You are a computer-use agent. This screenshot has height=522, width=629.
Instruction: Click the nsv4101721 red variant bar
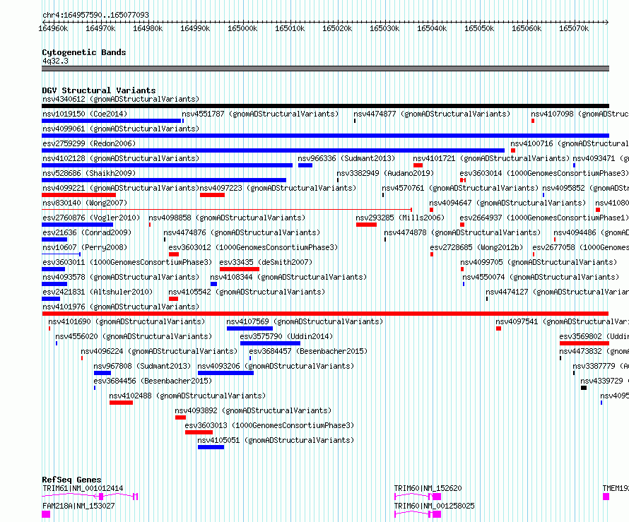(x=418, y=165)
